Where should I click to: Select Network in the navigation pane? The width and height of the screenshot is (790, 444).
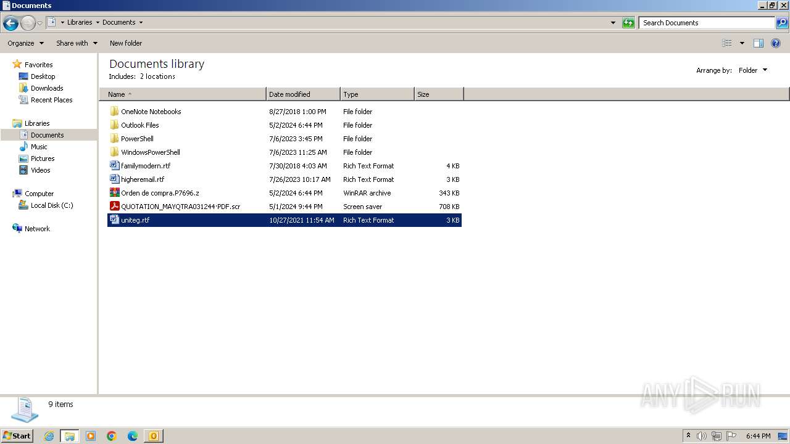[x=37, y=229]
